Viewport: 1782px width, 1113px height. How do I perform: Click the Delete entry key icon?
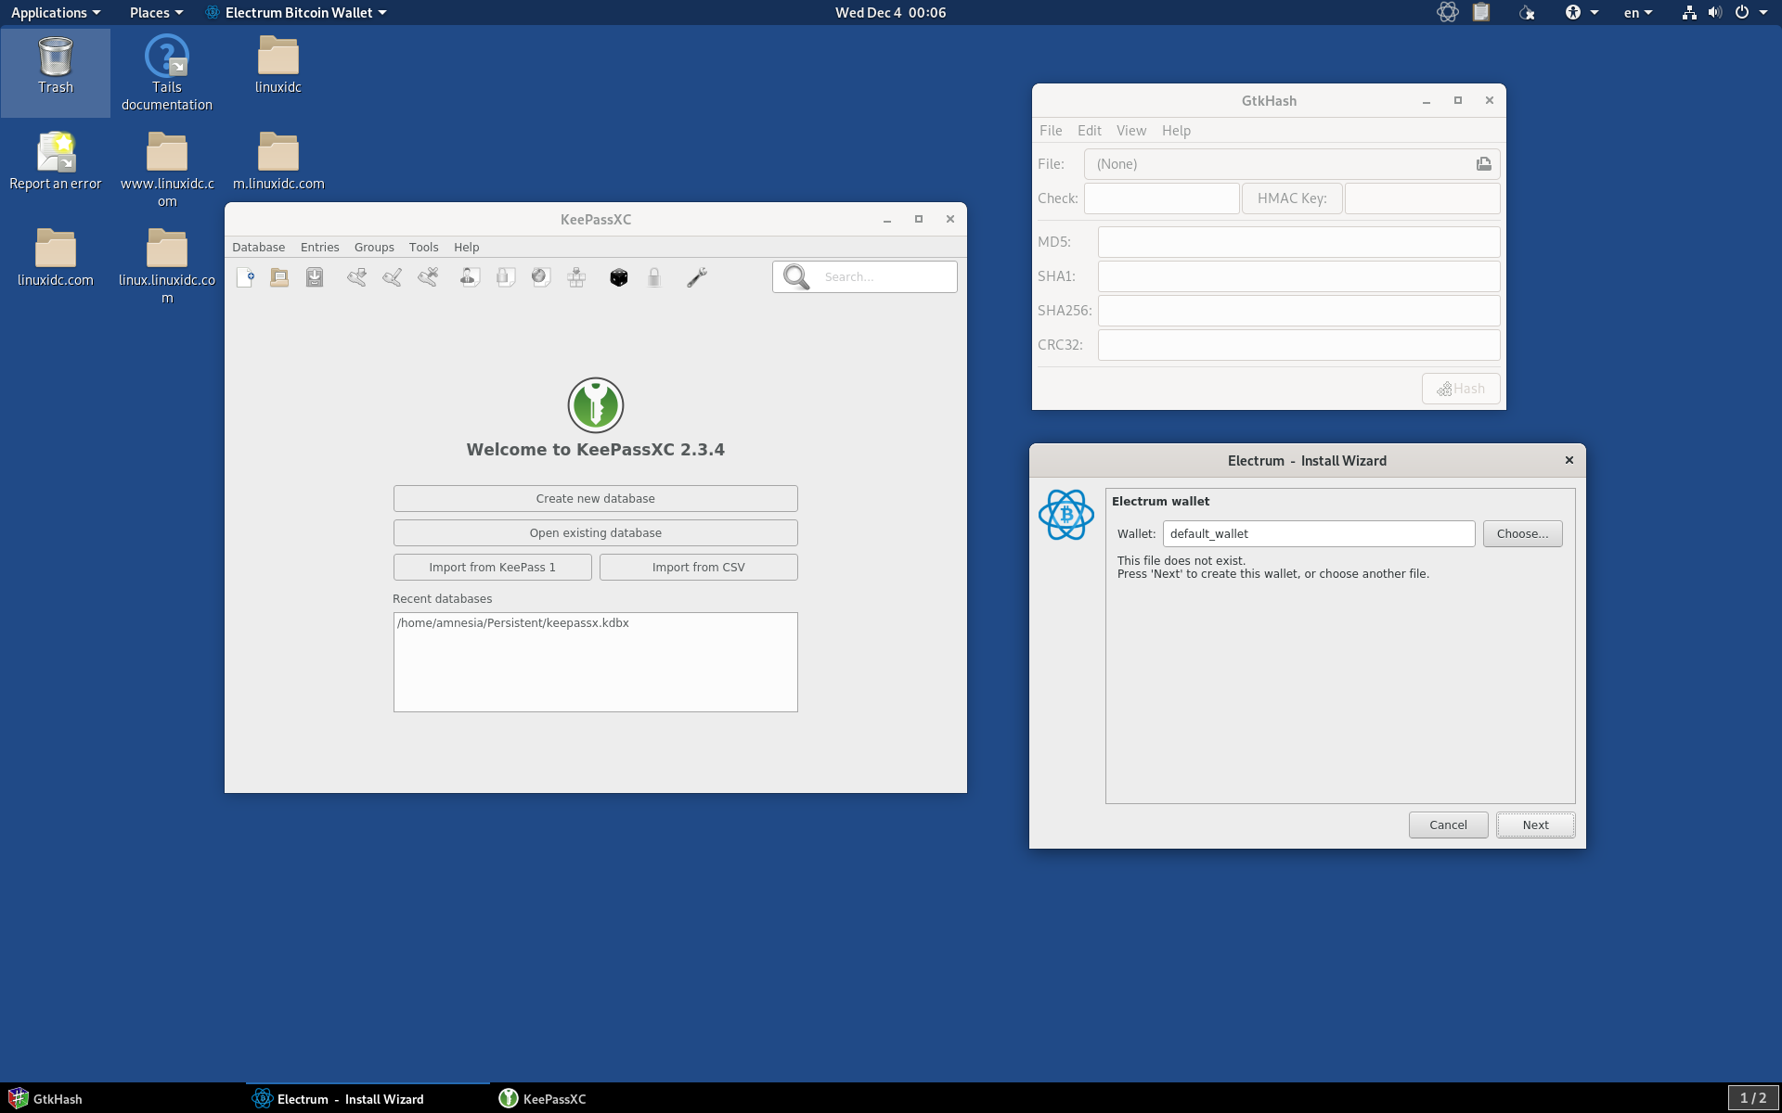coord(428,277)
